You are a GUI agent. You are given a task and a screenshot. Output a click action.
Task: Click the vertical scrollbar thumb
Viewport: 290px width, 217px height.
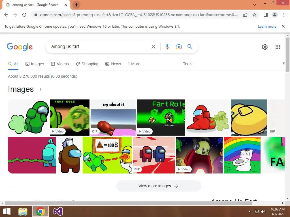pyautogui.click(x=288, y=55)
